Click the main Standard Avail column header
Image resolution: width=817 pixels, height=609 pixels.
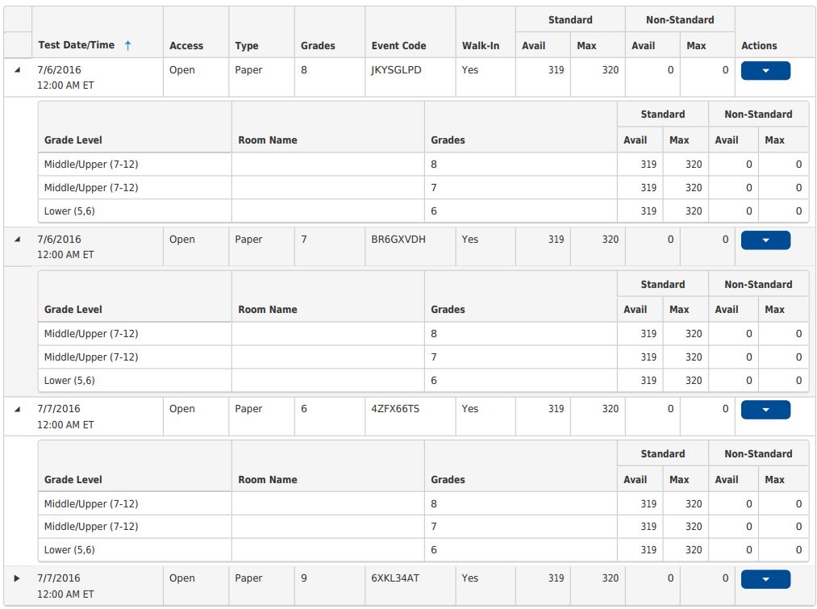click(534, 46)
